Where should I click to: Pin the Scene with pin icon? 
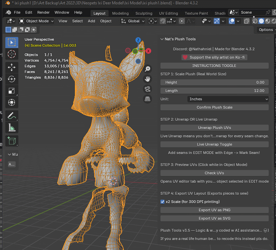(268, 12)
